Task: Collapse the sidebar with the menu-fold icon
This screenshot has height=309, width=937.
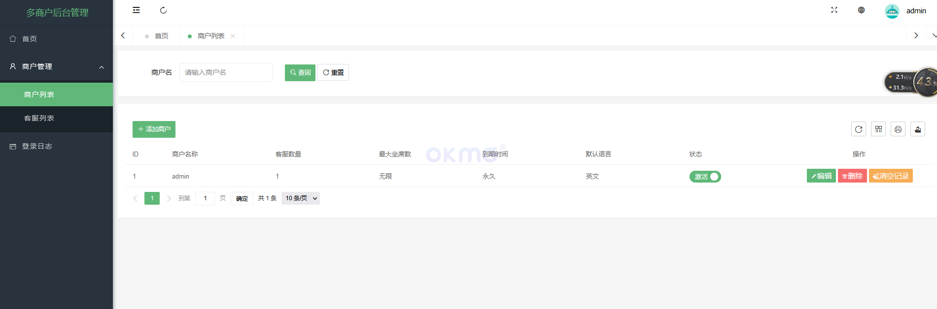Action: [x=137, y=10]
